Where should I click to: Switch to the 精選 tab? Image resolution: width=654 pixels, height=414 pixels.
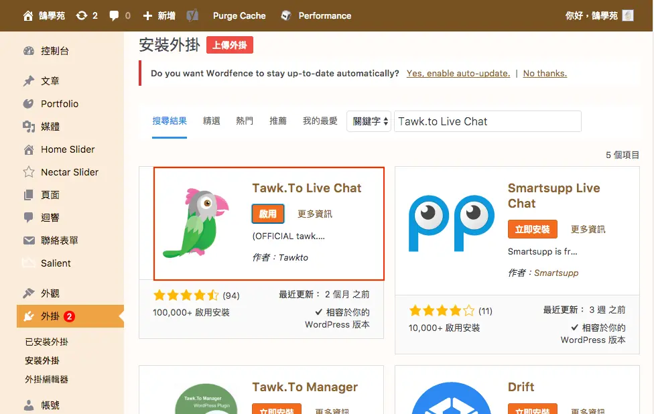coord(212,121)
